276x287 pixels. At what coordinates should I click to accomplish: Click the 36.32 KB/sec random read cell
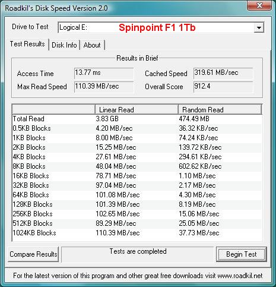198,128
